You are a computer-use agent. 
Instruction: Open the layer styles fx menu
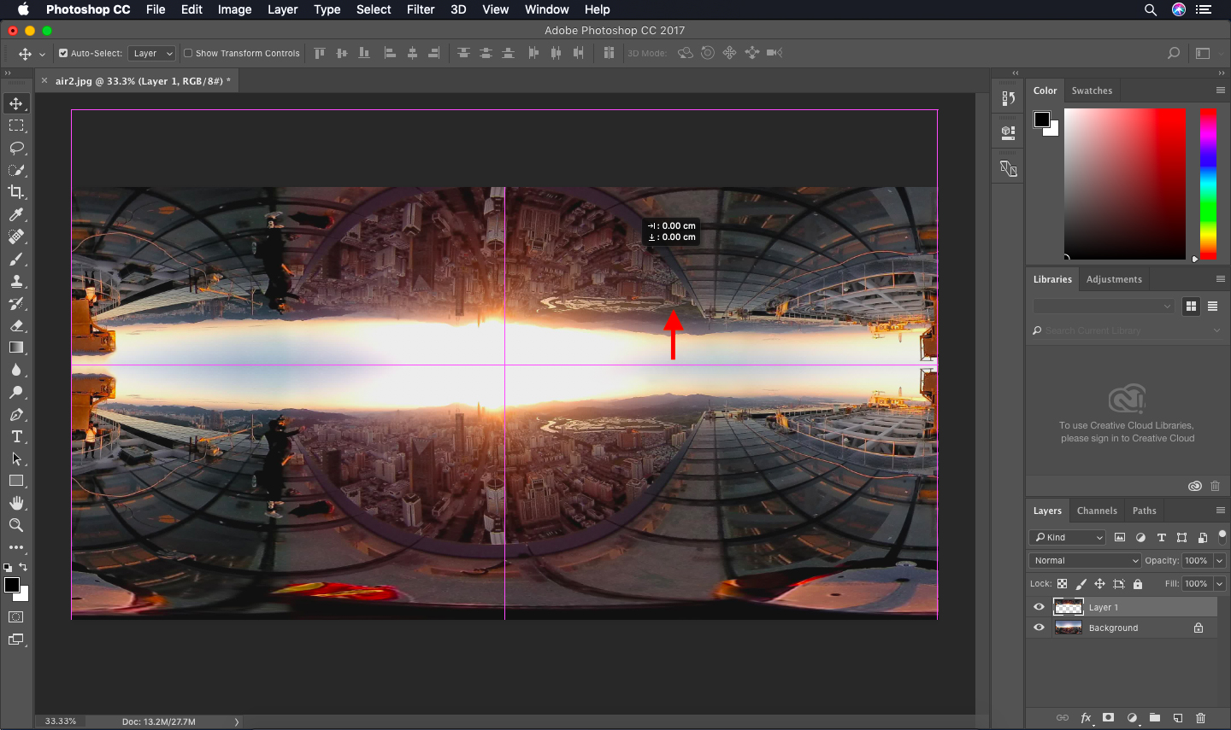[1086, 718]
